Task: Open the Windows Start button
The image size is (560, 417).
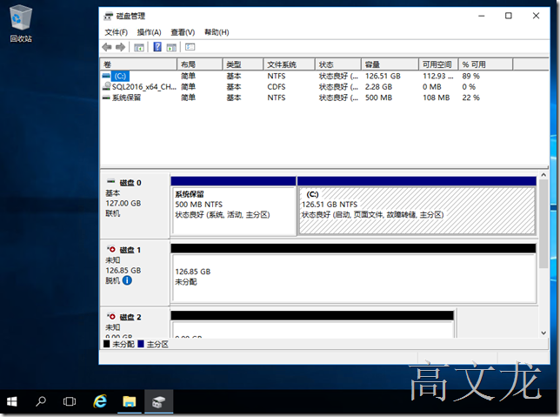Action: pos(12,401)
